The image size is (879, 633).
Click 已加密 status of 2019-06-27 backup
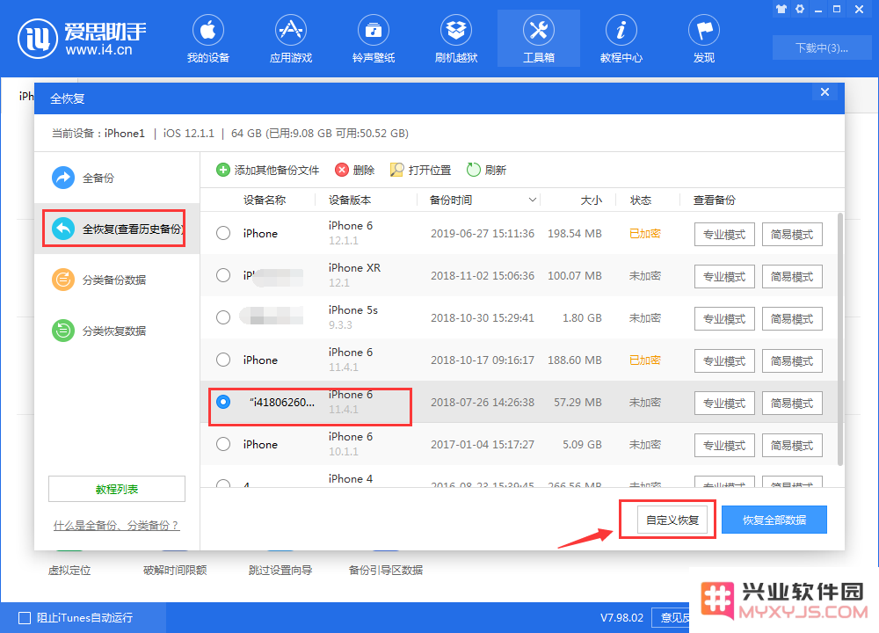644,233
